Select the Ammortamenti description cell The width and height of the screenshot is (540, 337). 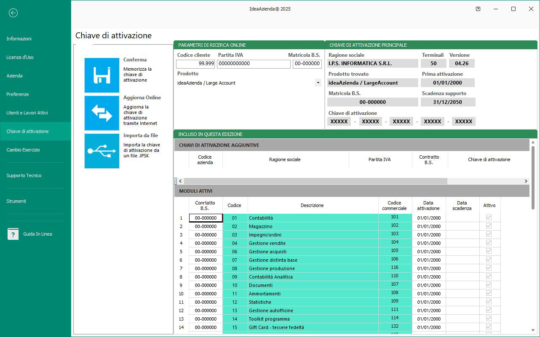pos(313,294)
